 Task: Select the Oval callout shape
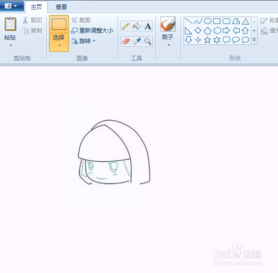(x=236, y=40)
